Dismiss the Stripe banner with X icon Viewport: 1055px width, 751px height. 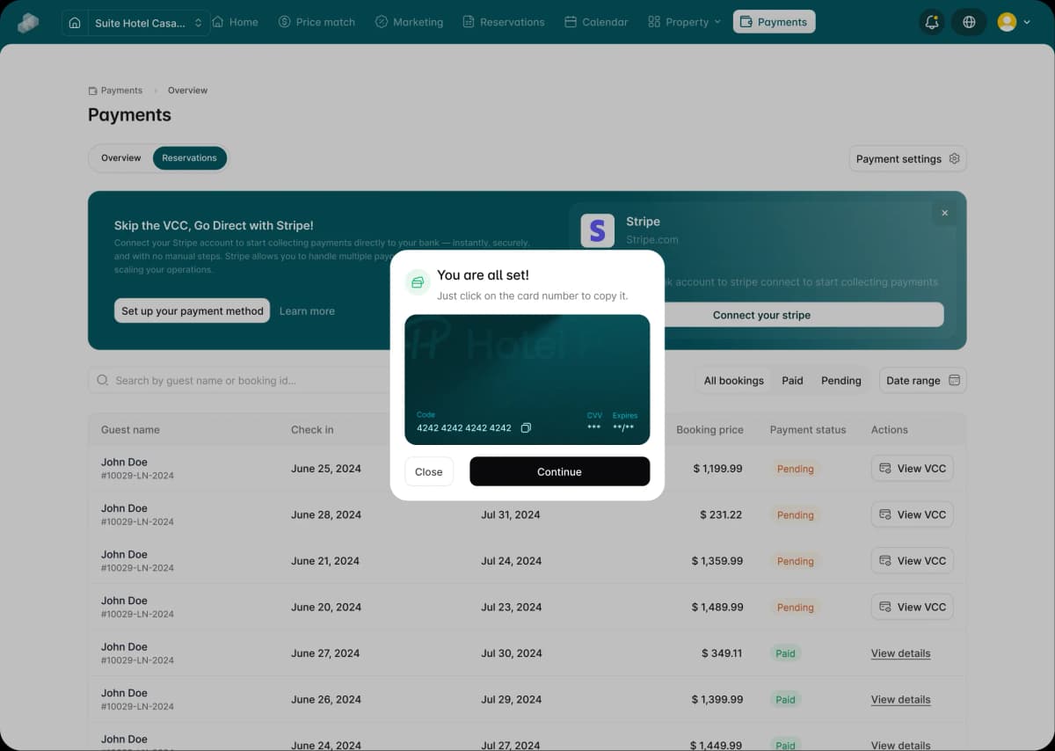[944, 213]
